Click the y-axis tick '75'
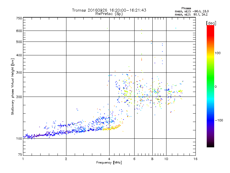The height and width of the screenshot is (173, 230). (20, 155)
